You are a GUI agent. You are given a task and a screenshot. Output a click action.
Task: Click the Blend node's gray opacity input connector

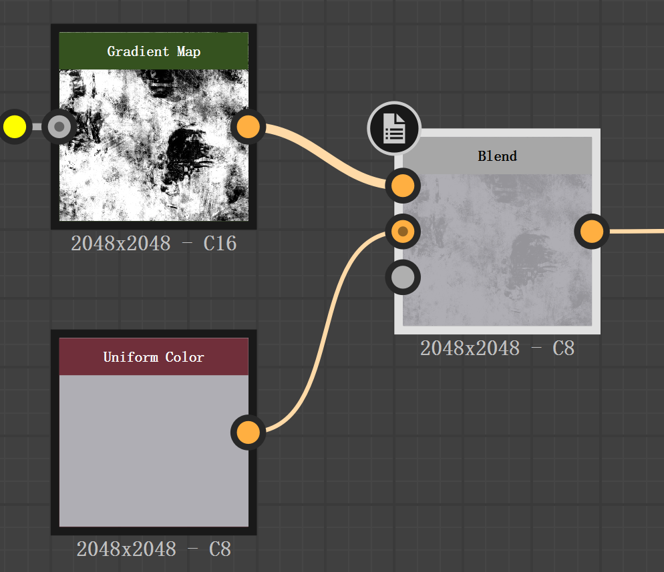pos(402,277)
